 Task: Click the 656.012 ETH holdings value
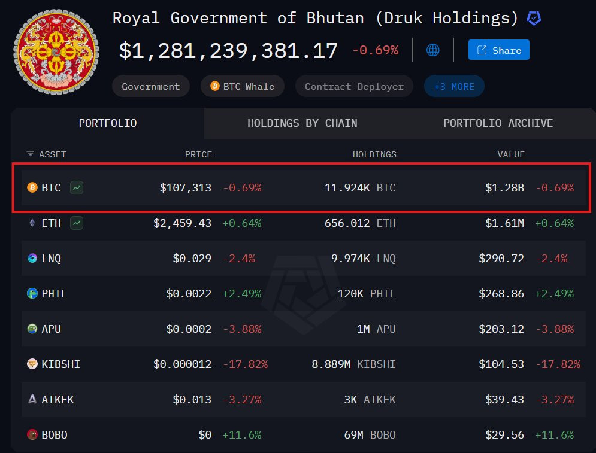(x=360, y=223)
